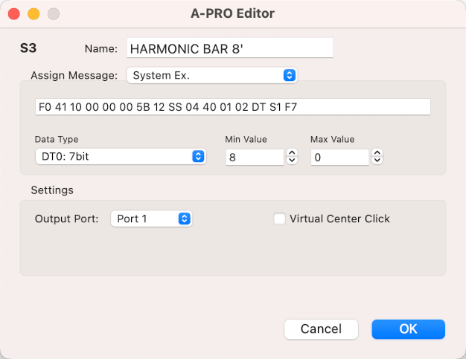This screenshot has height=359, width=466.
Task: Increase Min Value with up stepper arrow
Action: point(292,153)
